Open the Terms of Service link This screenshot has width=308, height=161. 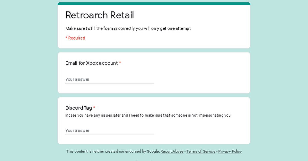tap(201, 151)
